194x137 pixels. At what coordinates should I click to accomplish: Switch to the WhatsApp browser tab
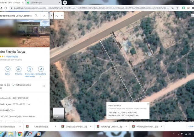46,2
